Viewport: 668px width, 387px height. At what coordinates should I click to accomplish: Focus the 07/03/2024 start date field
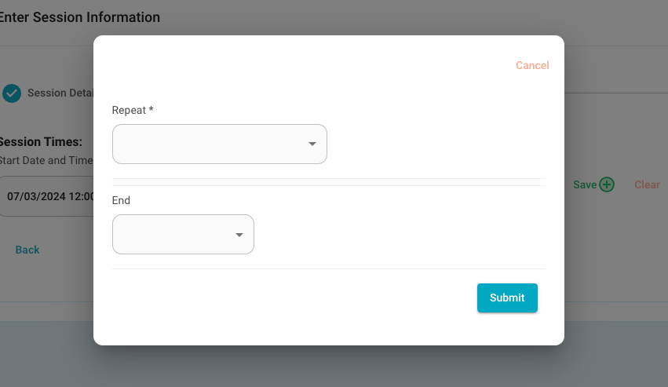(47, 196)
